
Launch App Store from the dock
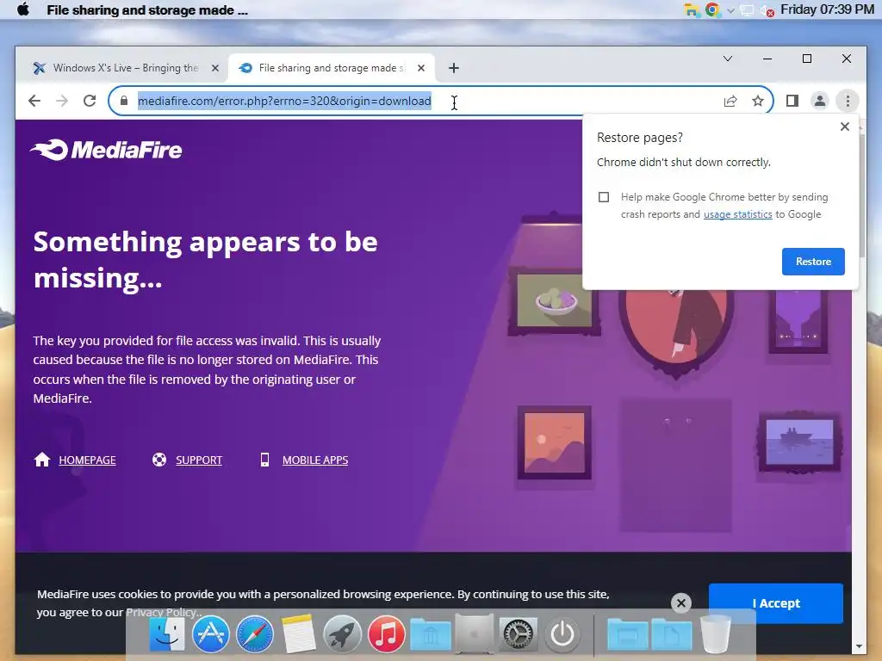[x=210, y=634]
